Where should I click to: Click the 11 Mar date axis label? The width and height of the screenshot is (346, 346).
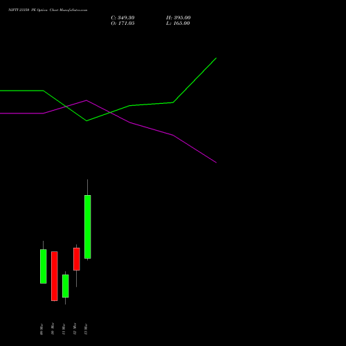[x=64, y=329]
